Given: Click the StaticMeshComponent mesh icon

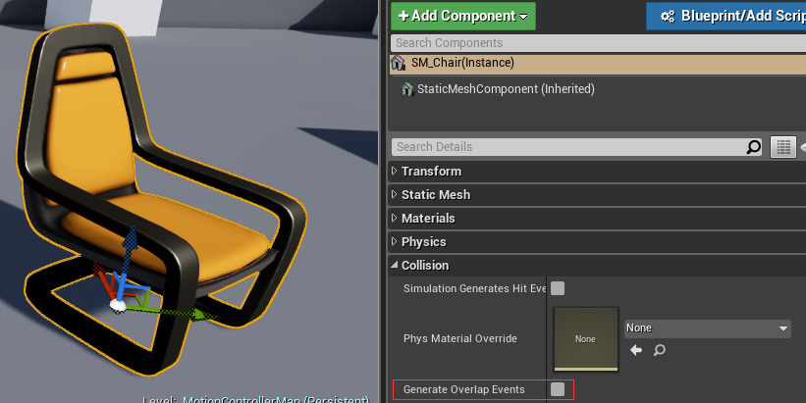Looking at the screenshot, I should [x=407, y=89].
